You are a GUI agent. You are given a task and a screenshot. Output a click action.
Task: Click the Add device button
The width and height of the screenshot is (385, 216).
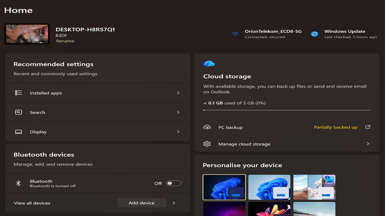point(141,203)
